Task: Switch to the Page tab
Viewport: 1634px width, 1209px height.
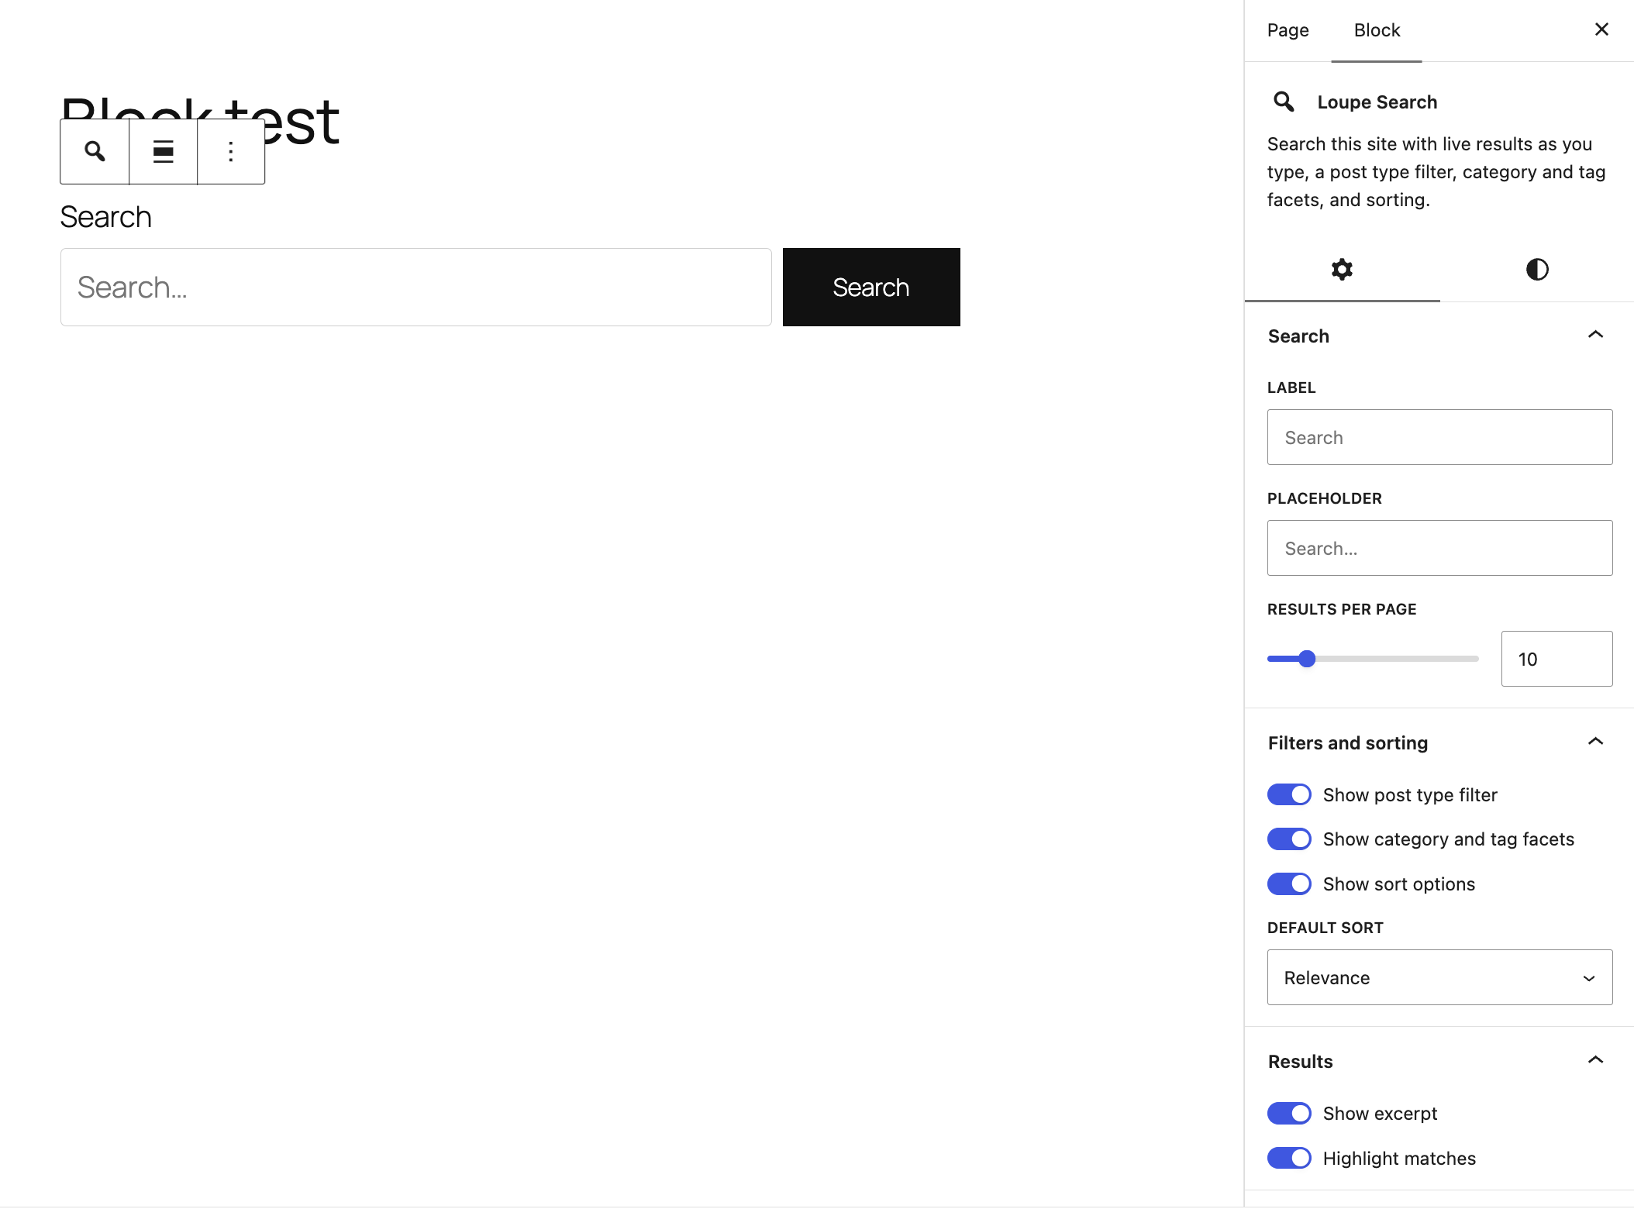Action: tap(1288, 30)
